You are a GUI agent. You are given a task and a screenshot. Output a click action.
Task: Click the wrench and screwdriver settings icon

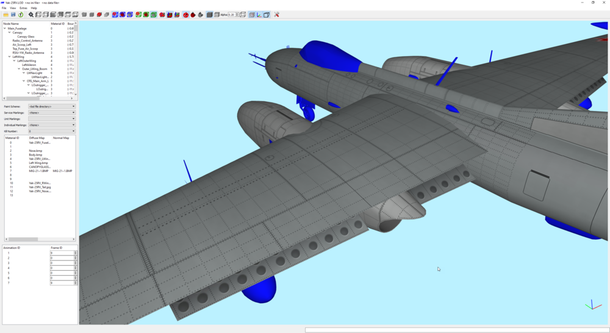276,15
